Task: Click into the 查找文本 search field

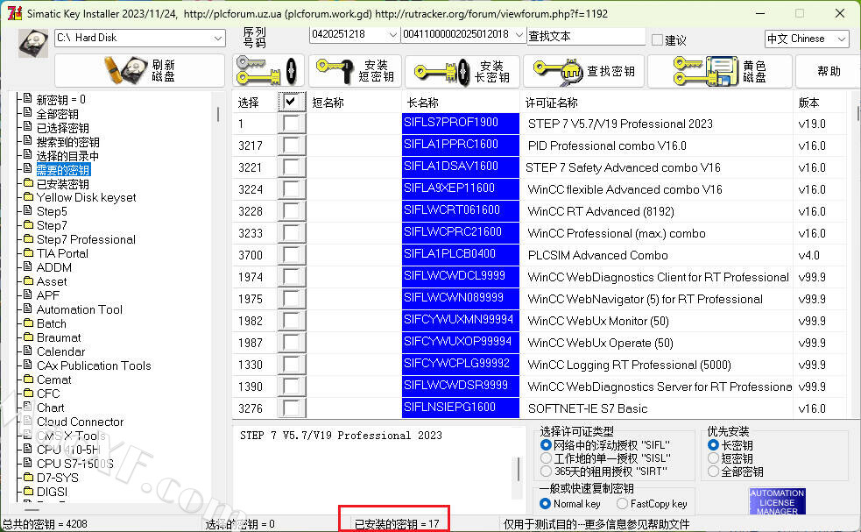Action: (x=585, y=36)
